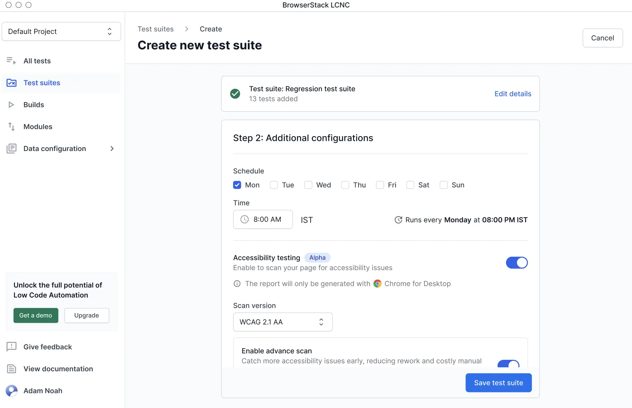The image size is (632, 408).
Task: Click the All tests list icon
Action: click(11, 61)
